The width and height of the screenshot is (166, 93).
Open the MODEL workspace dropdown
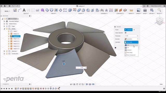(7, 11)
